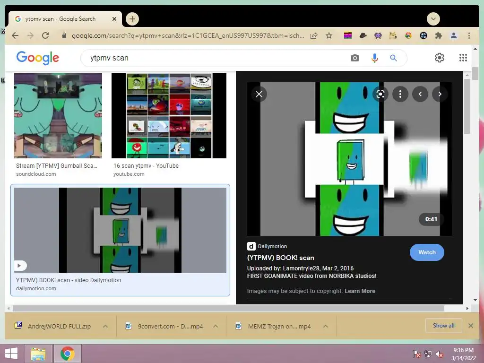Click Stream [YTPMV] Gumball Sca... caption
The image size is (484, 363).
pos(57,166)
